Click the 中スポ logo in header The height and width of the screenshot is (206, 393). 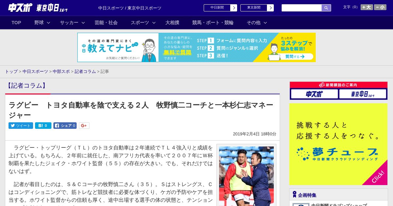point(20,8)
